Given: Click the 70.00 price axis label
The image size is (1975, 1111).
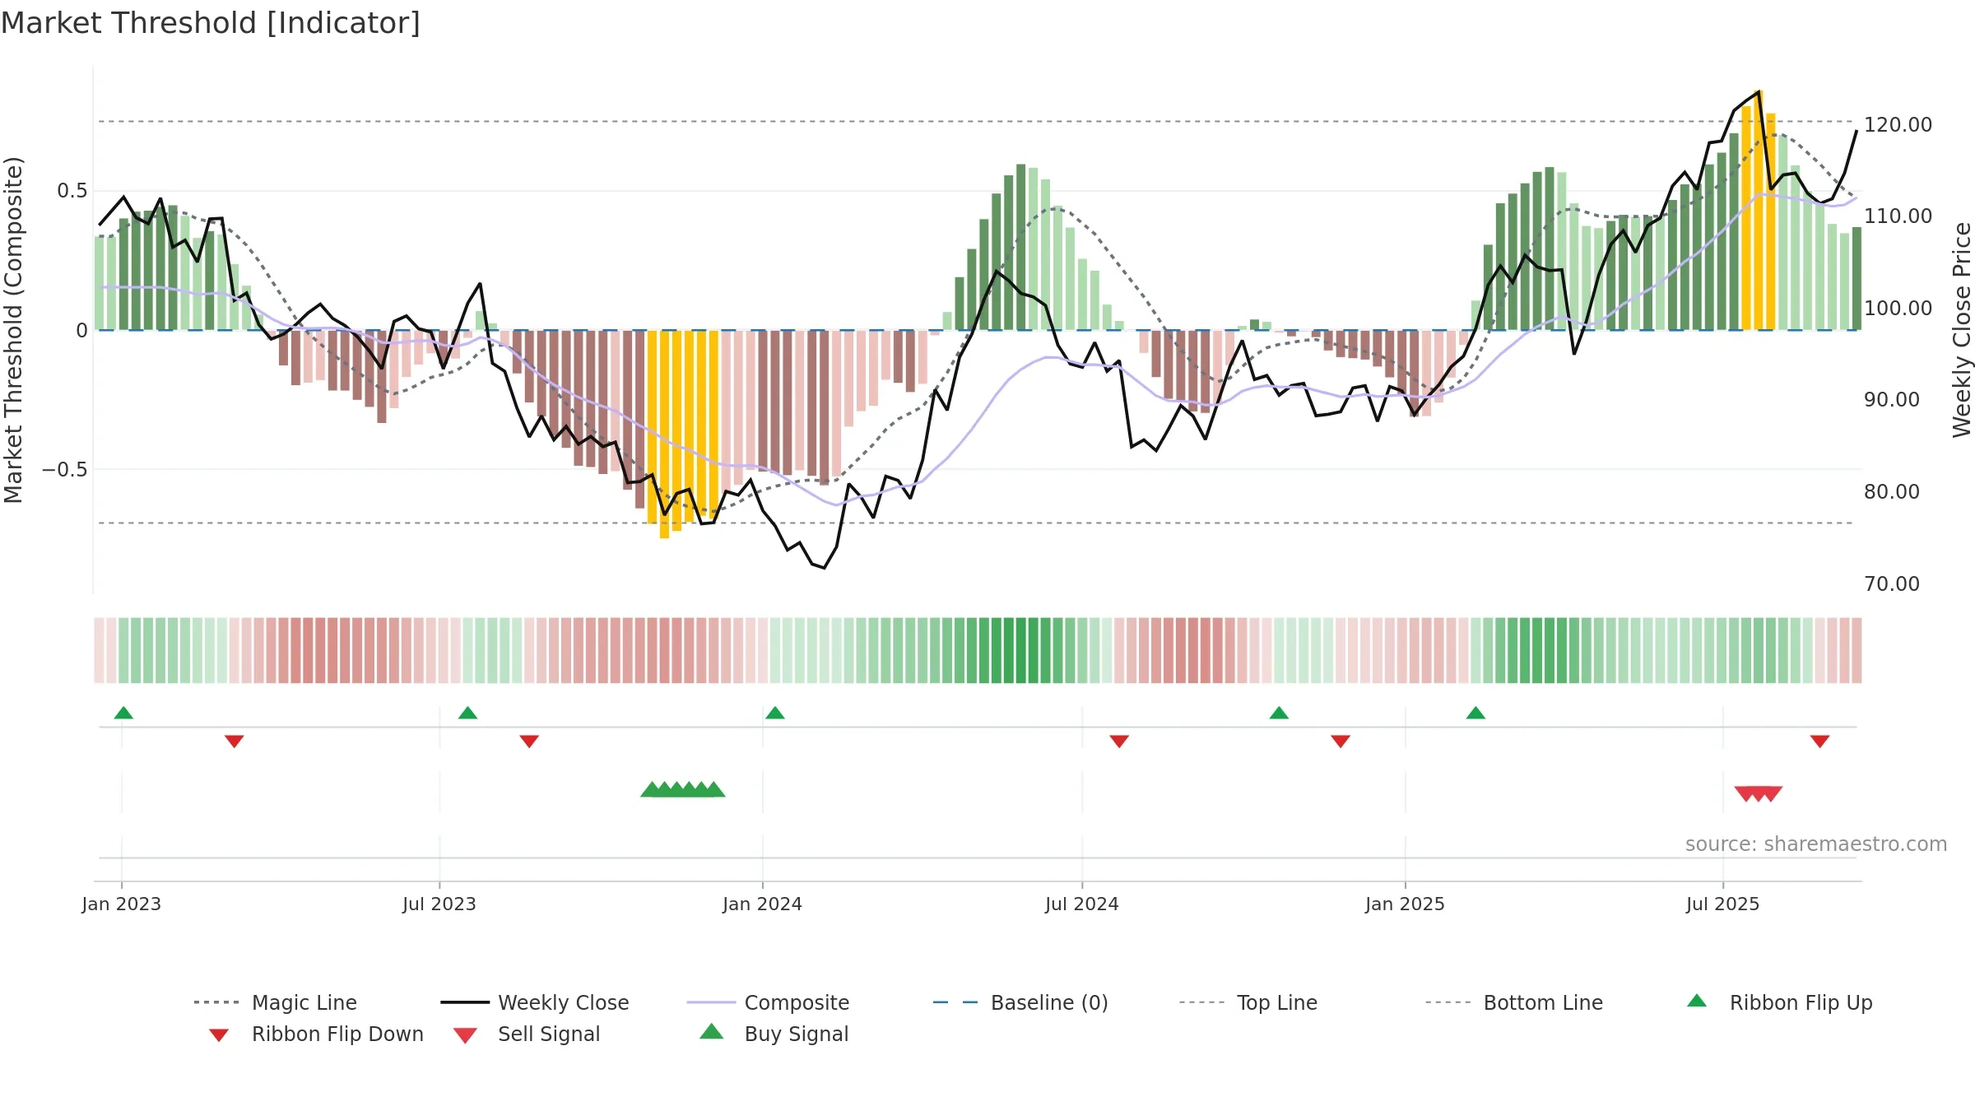Looking at the screenshot, I should (x=1891, y=584).
